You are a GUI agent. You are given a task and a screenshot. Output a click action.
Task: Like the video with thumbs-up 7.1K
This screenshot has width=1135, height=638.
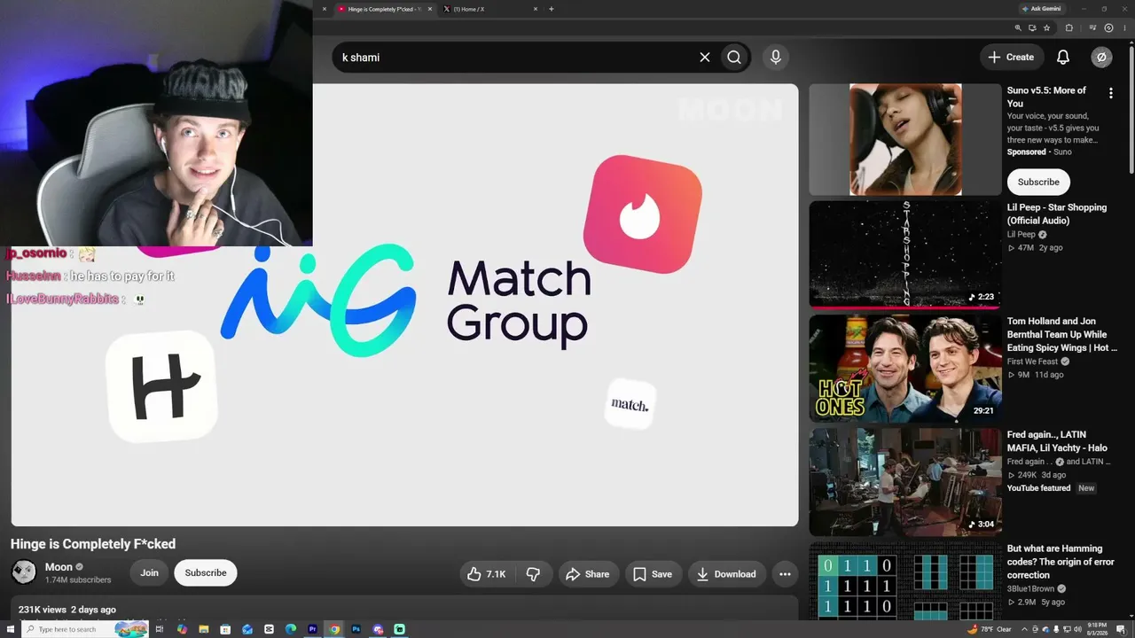coord(487,574)
